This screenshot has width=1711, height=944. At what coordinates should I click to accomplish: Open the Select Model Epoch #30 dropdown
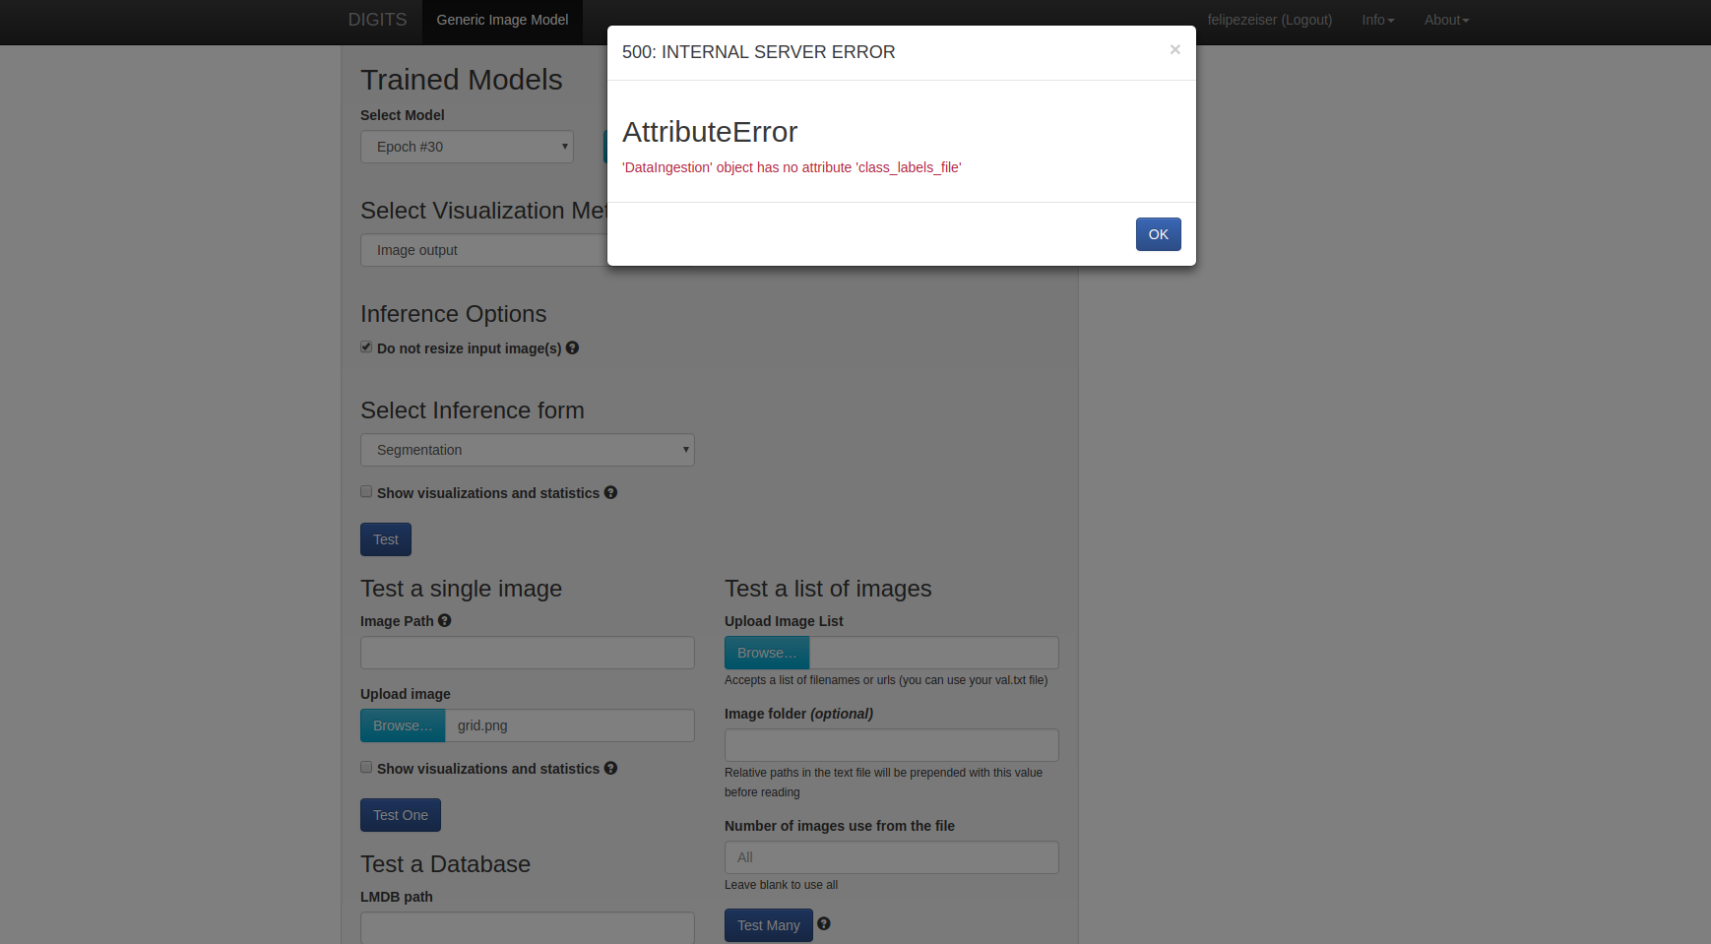pyautogui.click(x=467, y=147)
